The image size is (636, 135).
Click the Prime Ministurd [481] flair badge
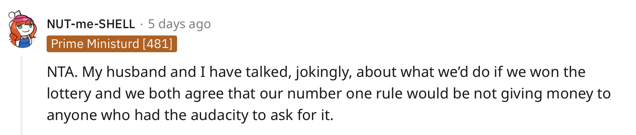(x=112, y=44)
